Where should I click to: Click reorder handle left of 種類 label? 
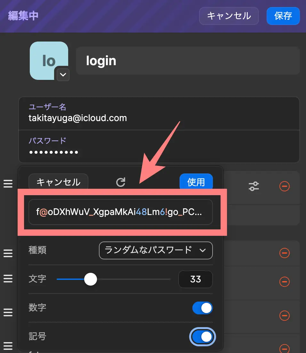pos(8,253)
